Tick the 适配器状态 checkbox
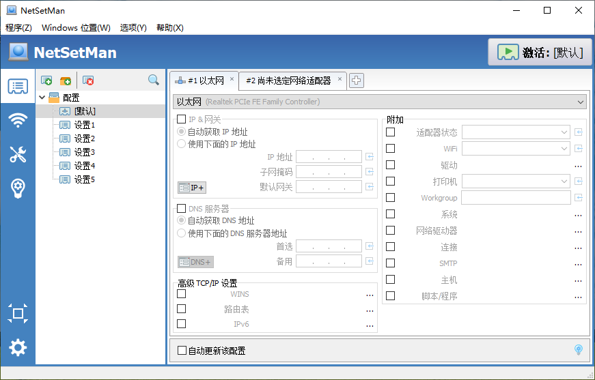This screenshot has width=595, height=380. point(390,132)
